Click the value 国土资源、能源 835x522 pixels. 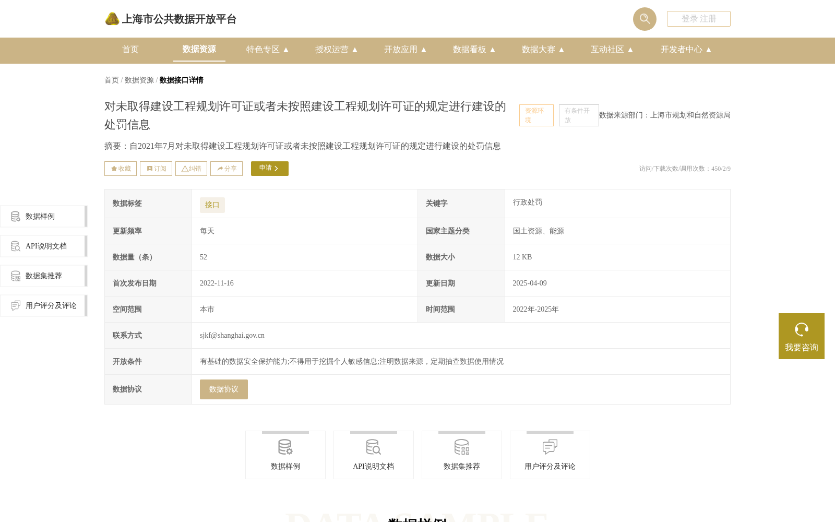point(539,231)
